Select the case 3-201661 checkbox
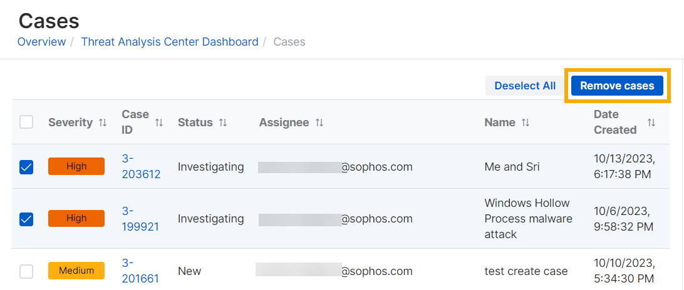The height and width of the screenshot is (290, 684). (x=26, y=271)
